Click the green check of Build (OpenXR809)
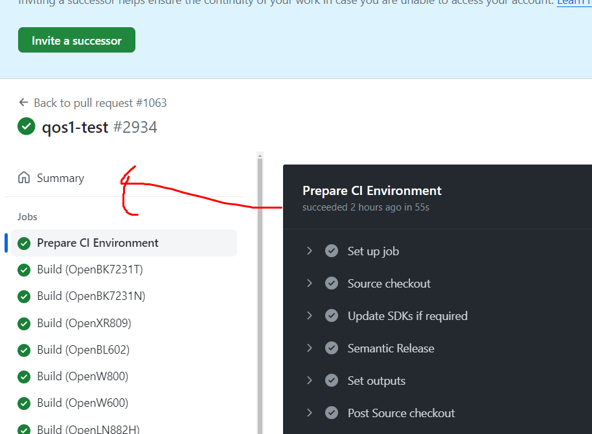This screenshot has width=592, height=434. click(24, 324)
